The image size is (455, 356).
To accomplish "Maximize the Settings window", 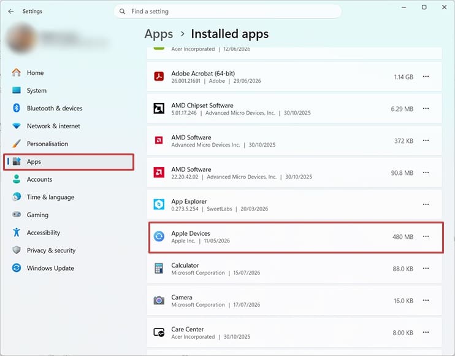I will (x=424, y=7).
